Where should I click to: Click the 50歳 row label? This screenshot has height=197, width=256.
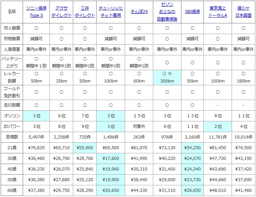pyautogui.click(x=12, y=180)
